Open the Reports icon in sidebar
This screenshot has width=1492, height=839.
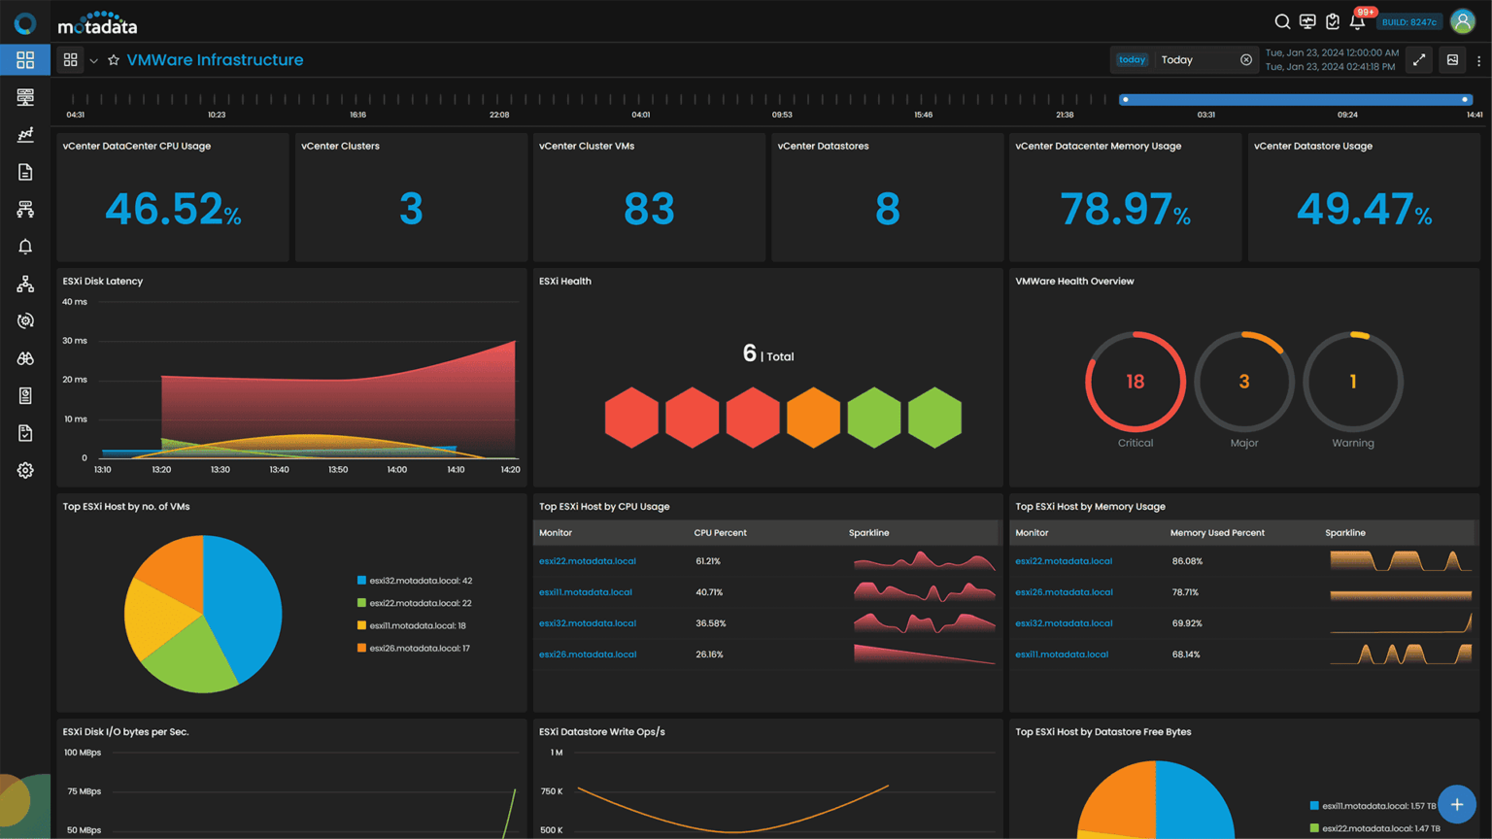click(x=25, y=395)
